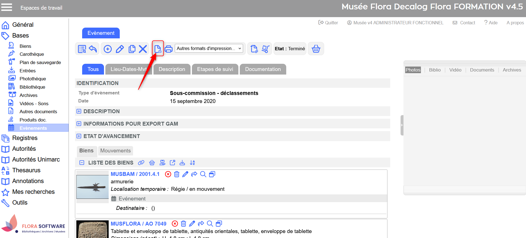This screenshot has height=238, width=526.
Task: Click the printer icon in toolbar
Action: (168, 49)
